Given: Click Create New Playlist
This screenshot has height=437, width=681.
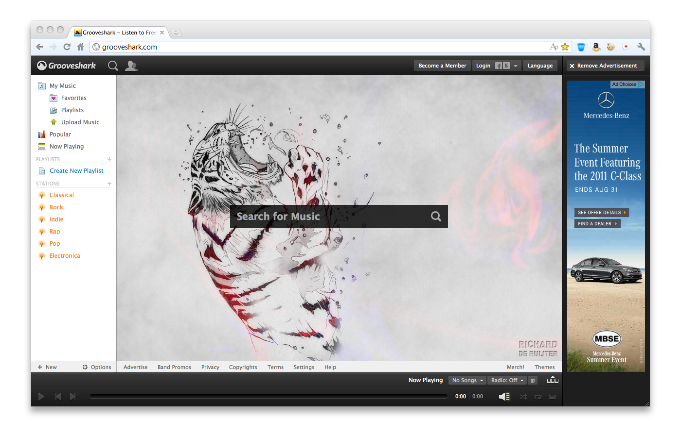Looking at the screenshot, I should pyautogui.click(x=76, y=171).
